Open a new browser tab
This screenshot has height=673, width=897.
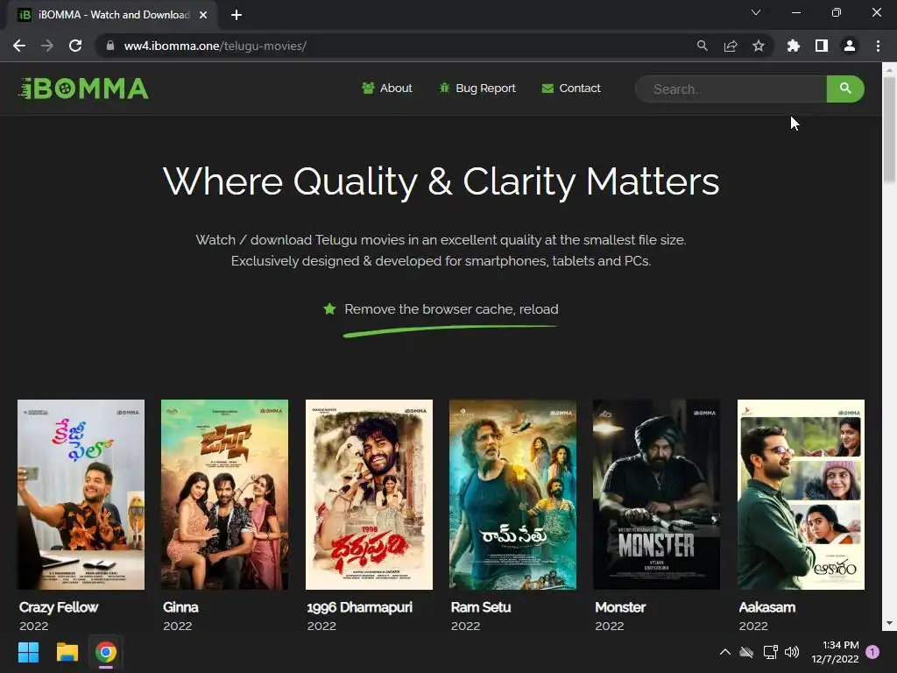[x=237, y=15]
